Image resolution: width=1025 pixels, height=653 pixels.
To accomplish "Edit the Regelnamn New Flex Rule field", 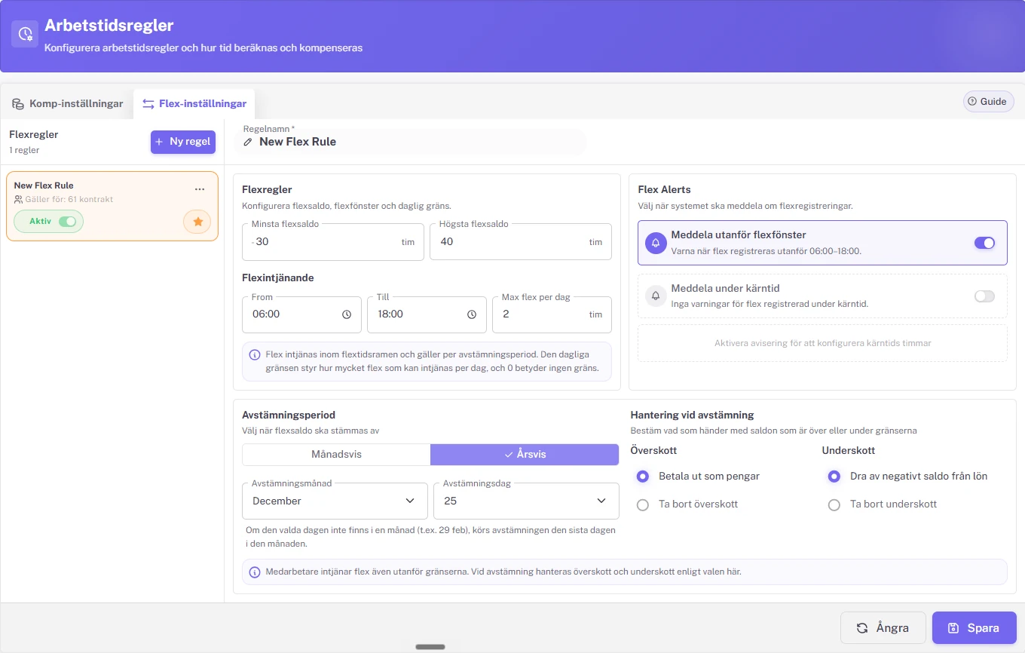I will 412,142.
